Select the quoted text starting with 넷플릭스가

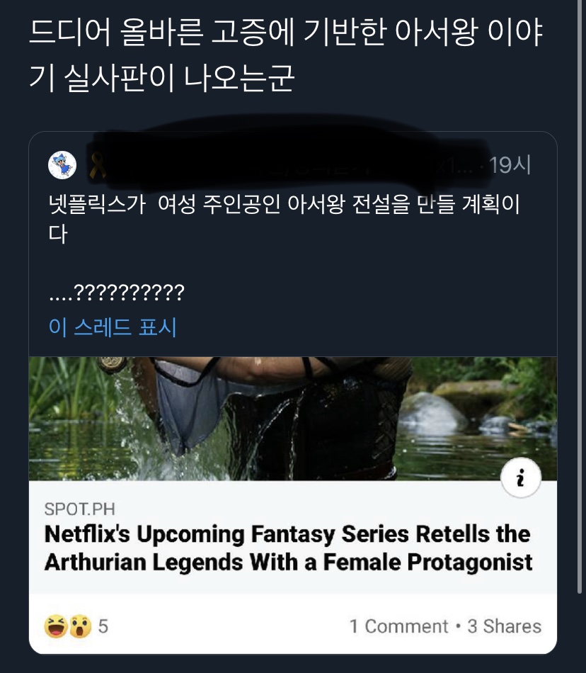point(285,218)
